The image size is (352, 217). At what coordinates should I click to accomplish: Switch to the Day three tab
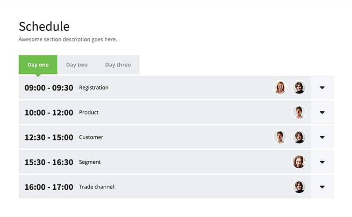[118, 65]
